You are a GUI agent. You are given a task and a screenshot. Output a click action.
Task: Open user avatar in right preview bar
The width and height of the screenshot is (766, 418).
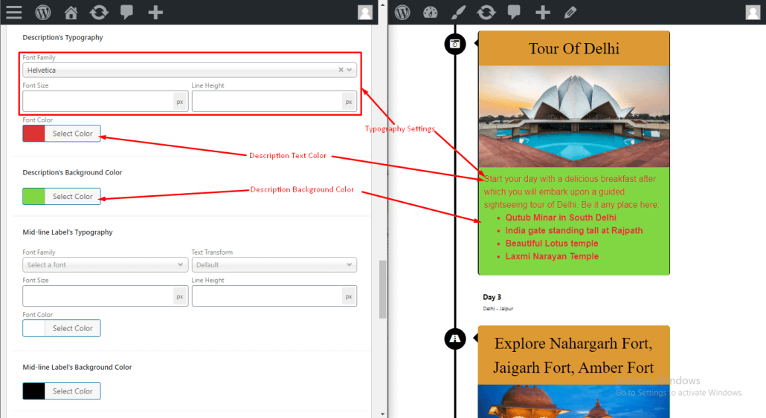click(753, 12)
